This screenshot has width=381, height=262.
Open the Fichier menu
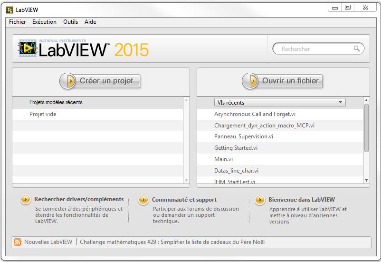pos(17,22)
